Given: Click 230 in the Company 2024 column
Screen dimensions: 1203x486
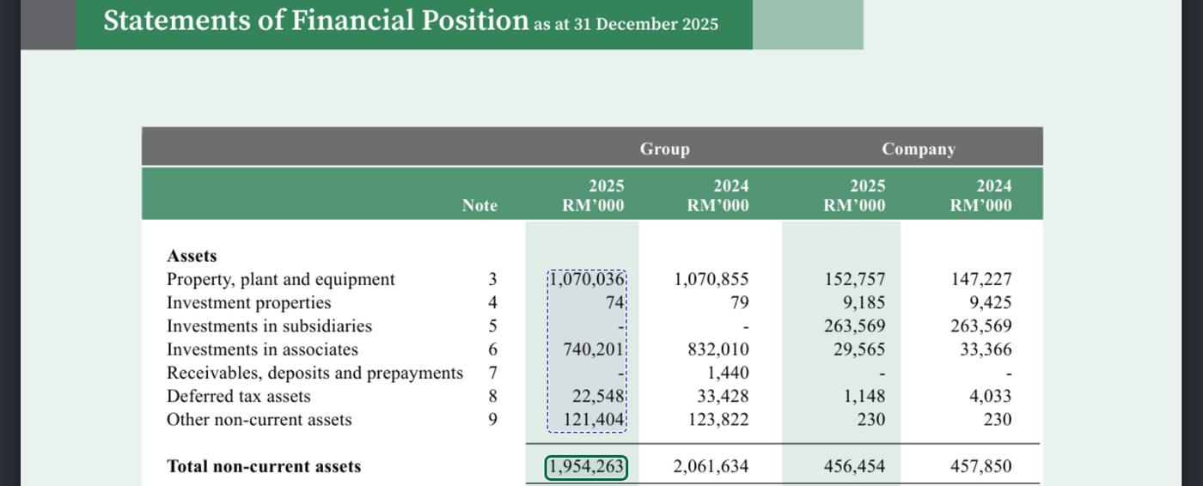Looking at the screenshot, I should [x=998, y=420].
